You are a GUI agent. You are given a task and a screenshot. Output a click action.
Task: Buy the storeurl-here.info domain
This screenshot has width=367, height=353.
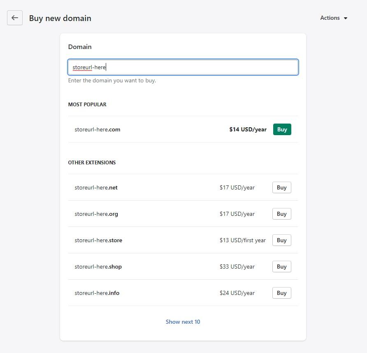coord(281,293)
